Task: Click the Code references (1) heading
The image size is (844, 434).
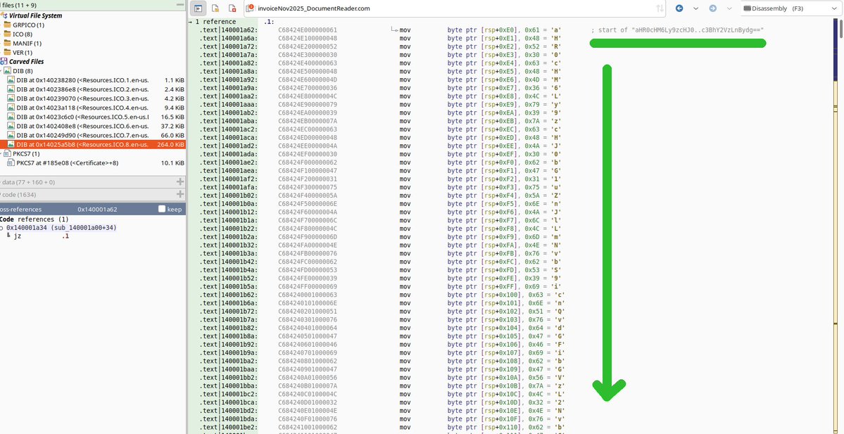Action: (34, 219)
